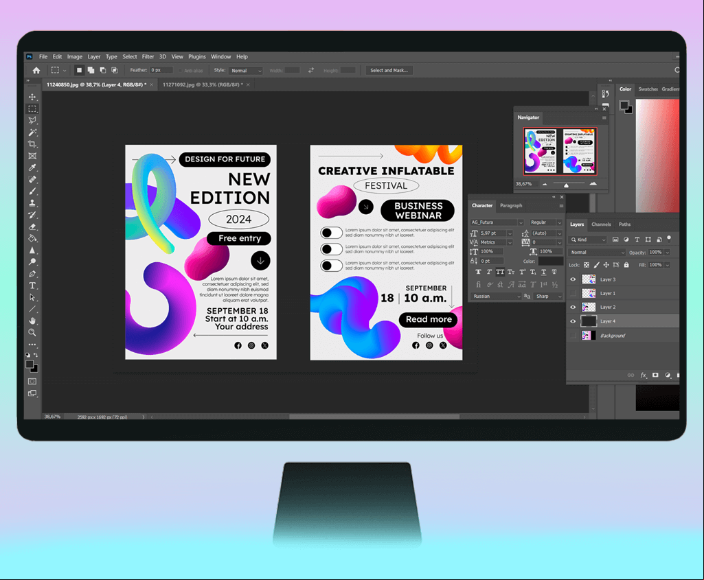This screenshot has height=580, width=704.
Task: Open the Metrics kerning dropdown
Action: coord(510,242)
